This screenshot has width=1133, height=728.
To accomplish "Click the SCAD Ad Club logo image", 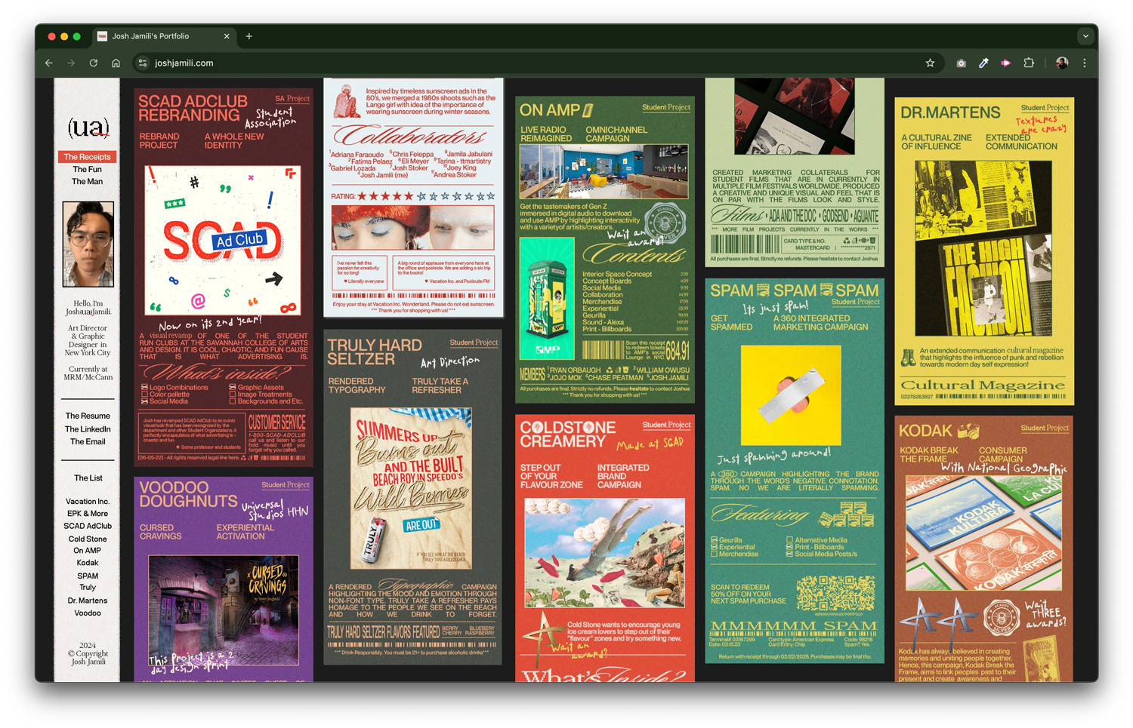I will 223,241.
